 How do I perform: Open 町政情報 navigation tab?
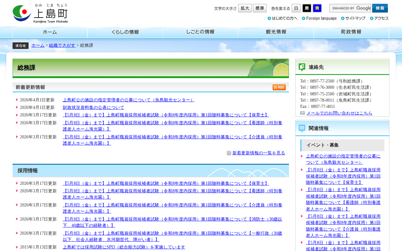(351, 32)
